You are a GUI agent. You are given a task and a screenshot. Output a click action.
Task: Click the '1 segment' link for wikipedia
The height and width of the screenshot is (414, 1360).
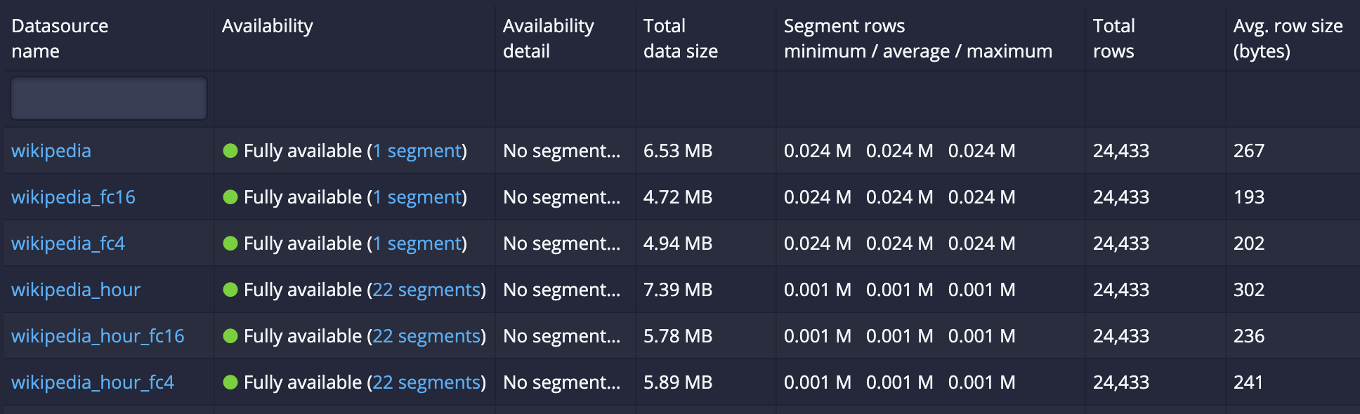(417, 151)
